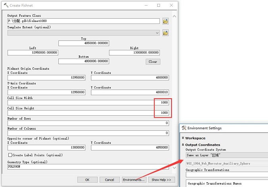The image size is (268, 187).
Task: Click the Cancel button
Action: click(x=110, y=179)
